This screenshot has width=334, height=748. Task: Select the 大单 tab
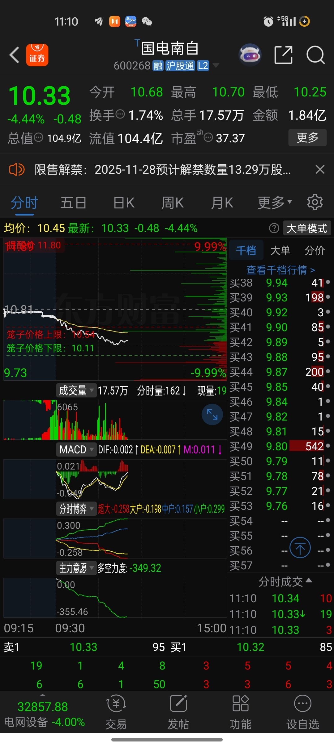pyautogui.click(x=280, y=250)
